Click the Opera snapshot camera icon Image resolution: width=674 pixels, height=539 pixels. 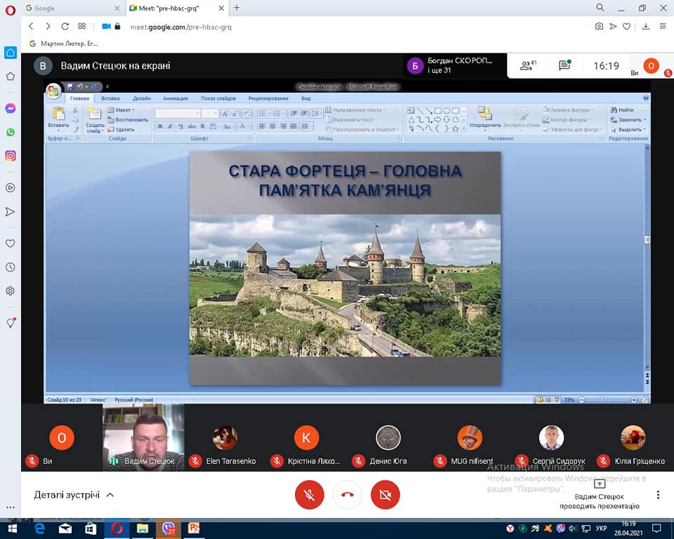pos(599,26)
